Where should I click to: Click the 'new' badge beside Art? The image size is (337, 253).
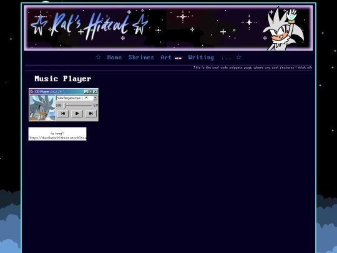pos(178,58)
